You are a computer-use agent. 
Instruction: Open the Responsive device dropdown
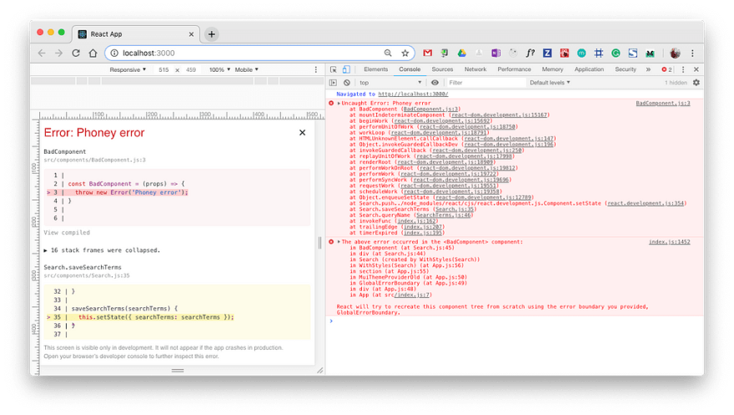128,69
